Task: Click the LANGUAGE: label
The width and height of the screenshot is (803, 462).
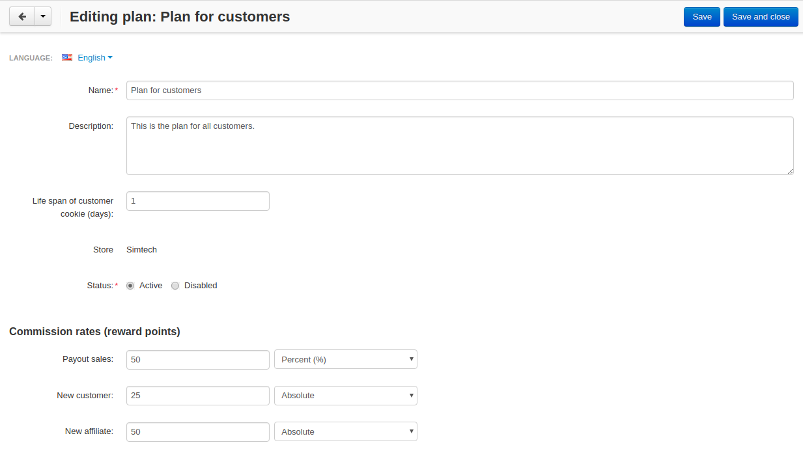Action: [31, 58]
